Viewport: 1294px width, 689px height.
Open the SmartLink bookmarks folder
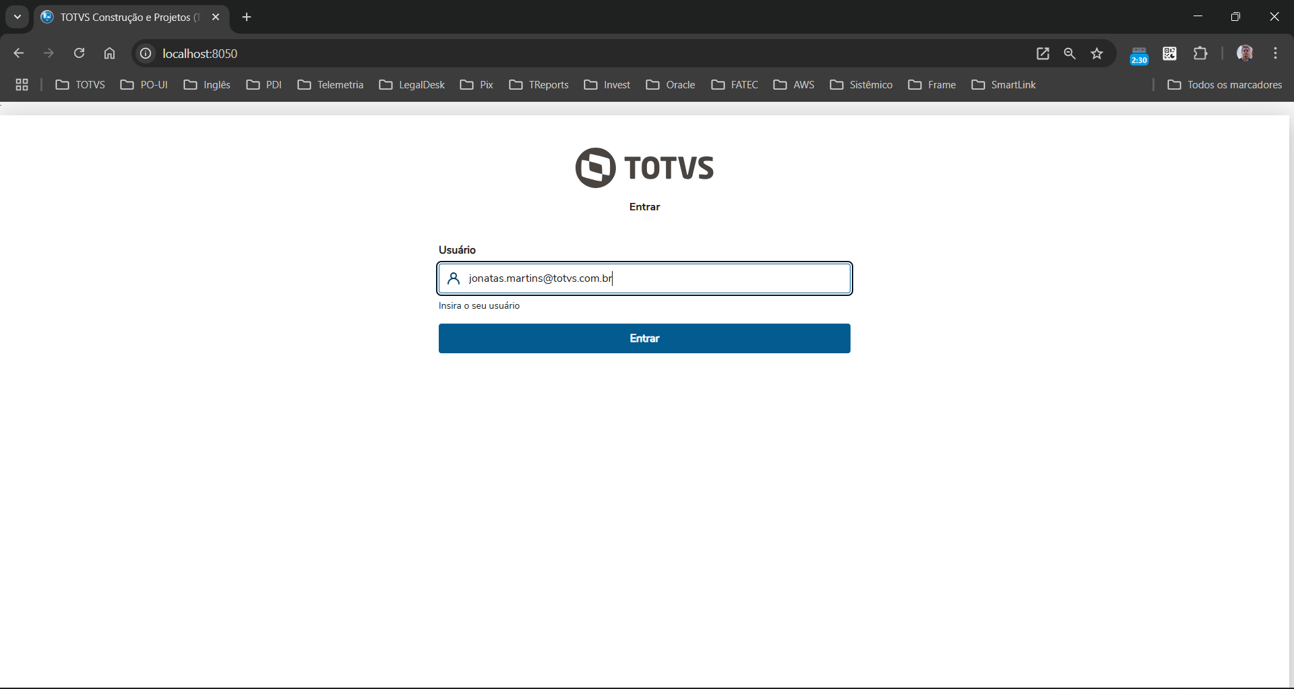pos(1004,84)
